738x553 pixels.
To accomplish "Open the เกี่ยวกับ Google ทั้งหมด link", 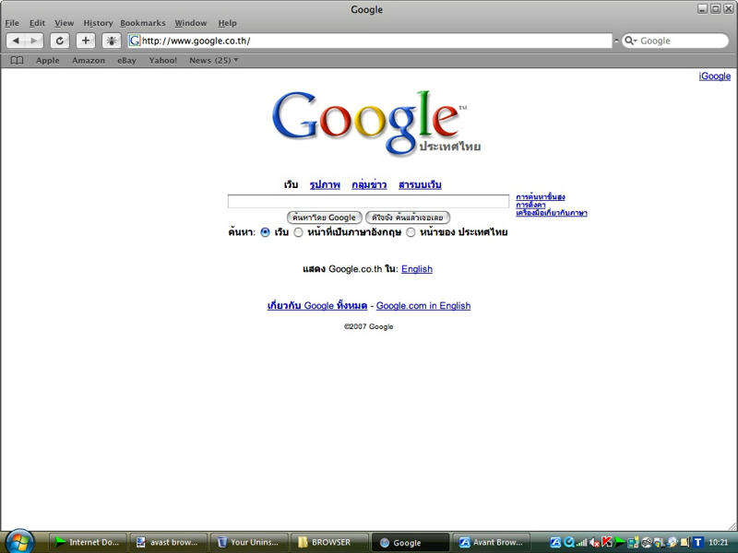I will click(317, 306).
